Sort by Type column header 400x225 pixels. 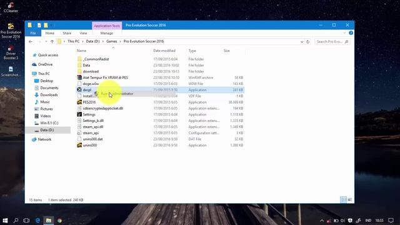point(192,51)
